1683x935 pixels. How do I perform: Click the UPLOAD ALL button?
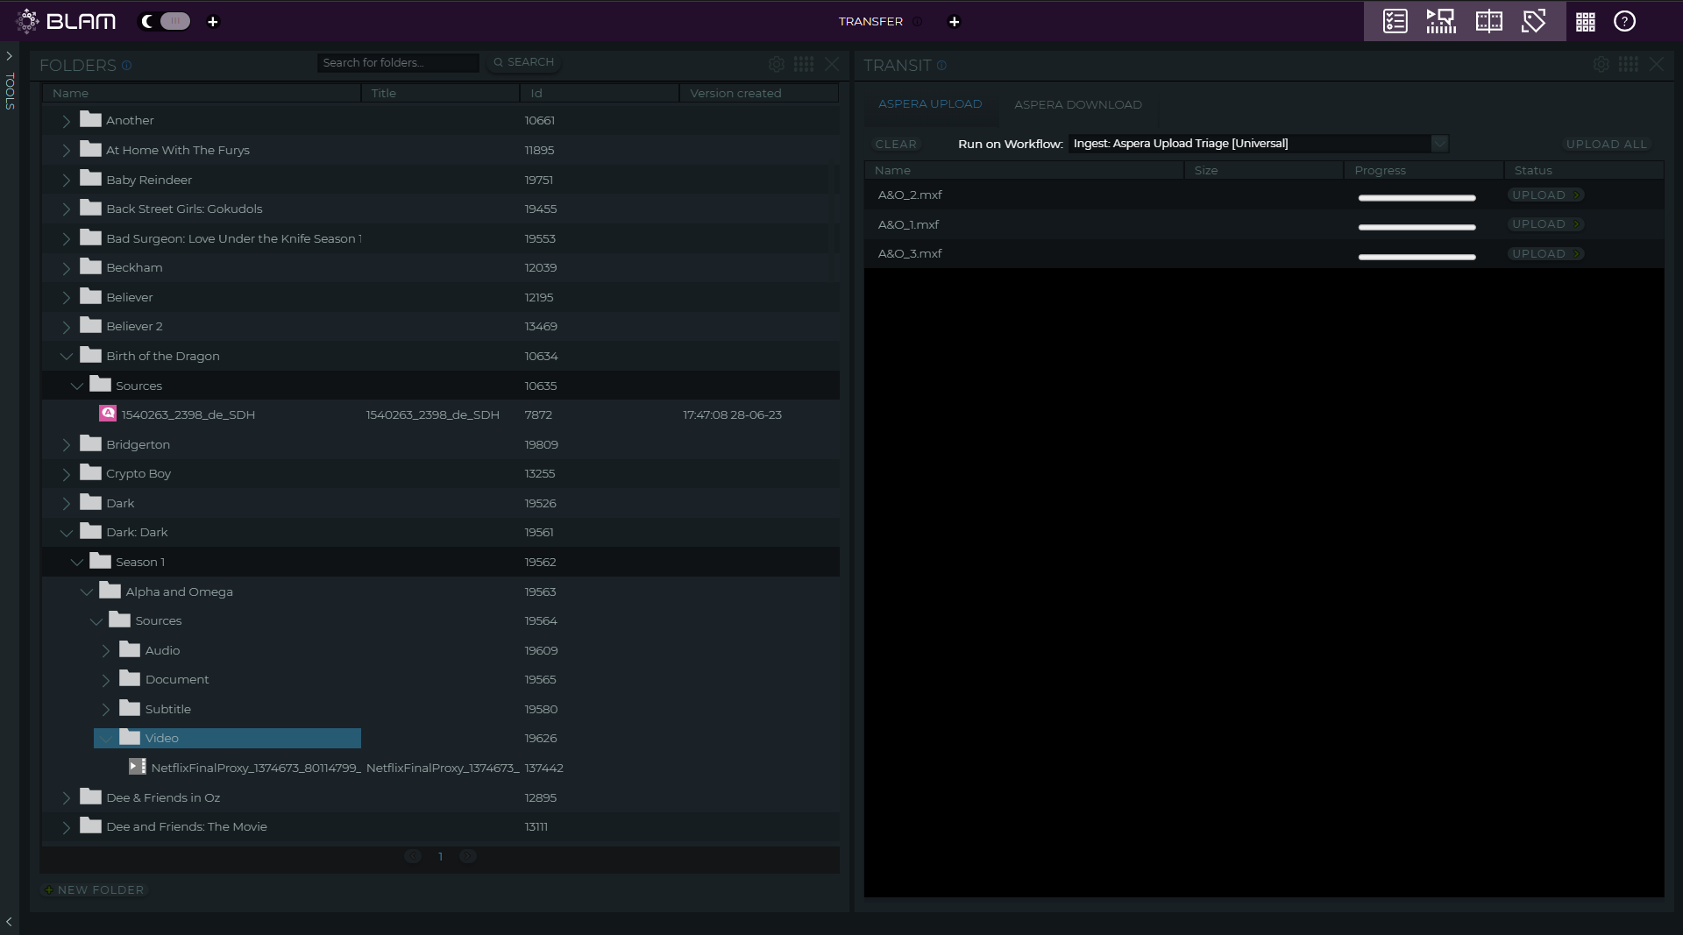[x=1607, y=144]
